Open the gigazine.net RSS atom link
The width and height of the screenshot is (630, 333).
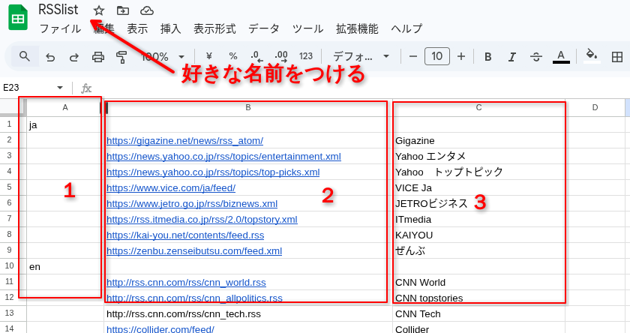(184, 141)
